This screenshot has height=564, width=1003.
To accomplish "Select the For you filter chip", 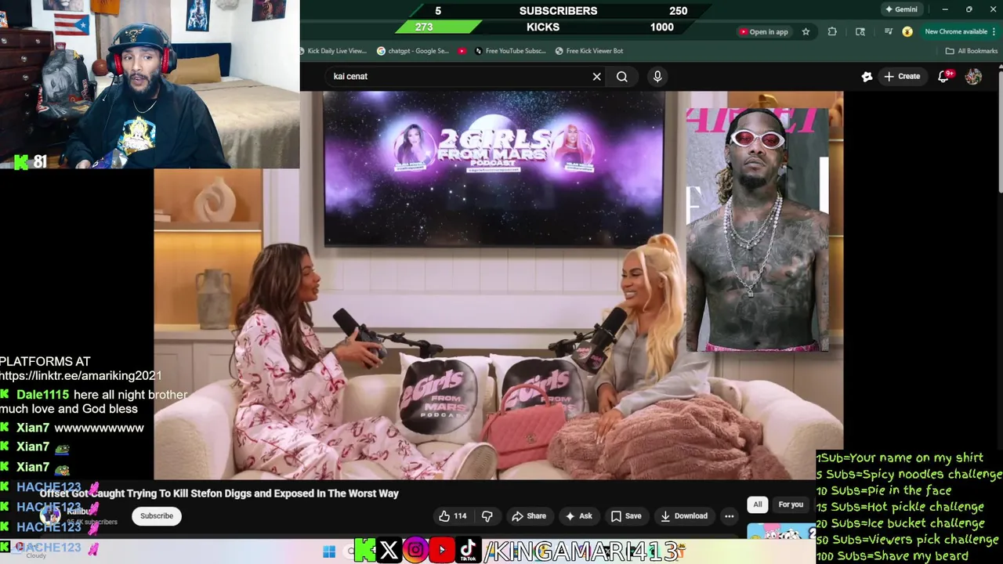I will tap(791, 504).
